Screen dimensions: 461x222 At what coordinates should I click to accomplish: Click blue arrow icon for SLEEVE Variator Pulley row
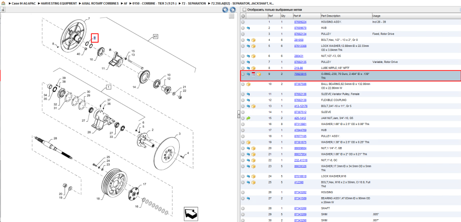pyautogui.click(x=248, y=94)
